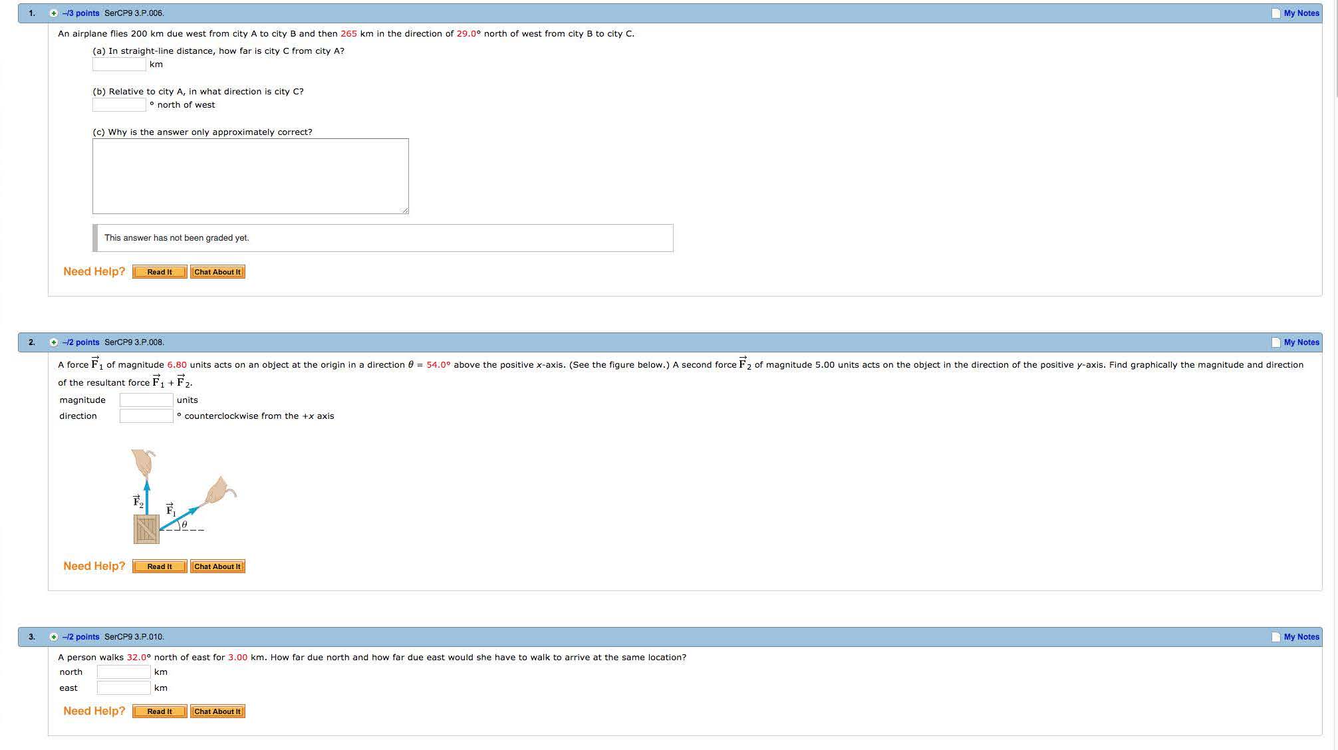Select the magnitude units input box
Screen dimensions: 1338x750
146,400
